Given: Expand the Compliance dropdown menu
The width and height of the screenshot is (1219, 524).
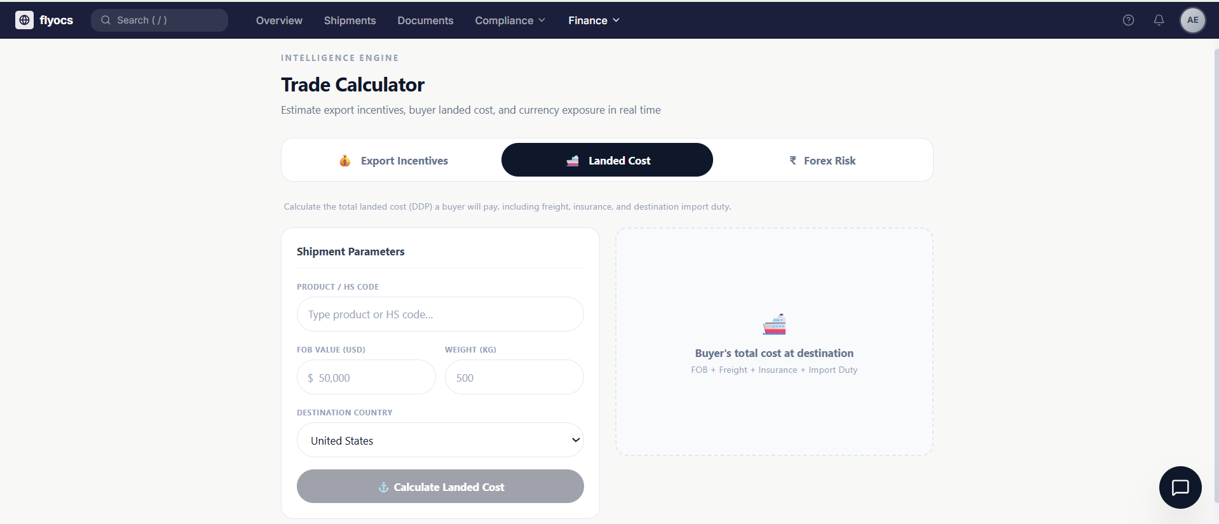Looking at the screenshot, I should pos(510,20).
